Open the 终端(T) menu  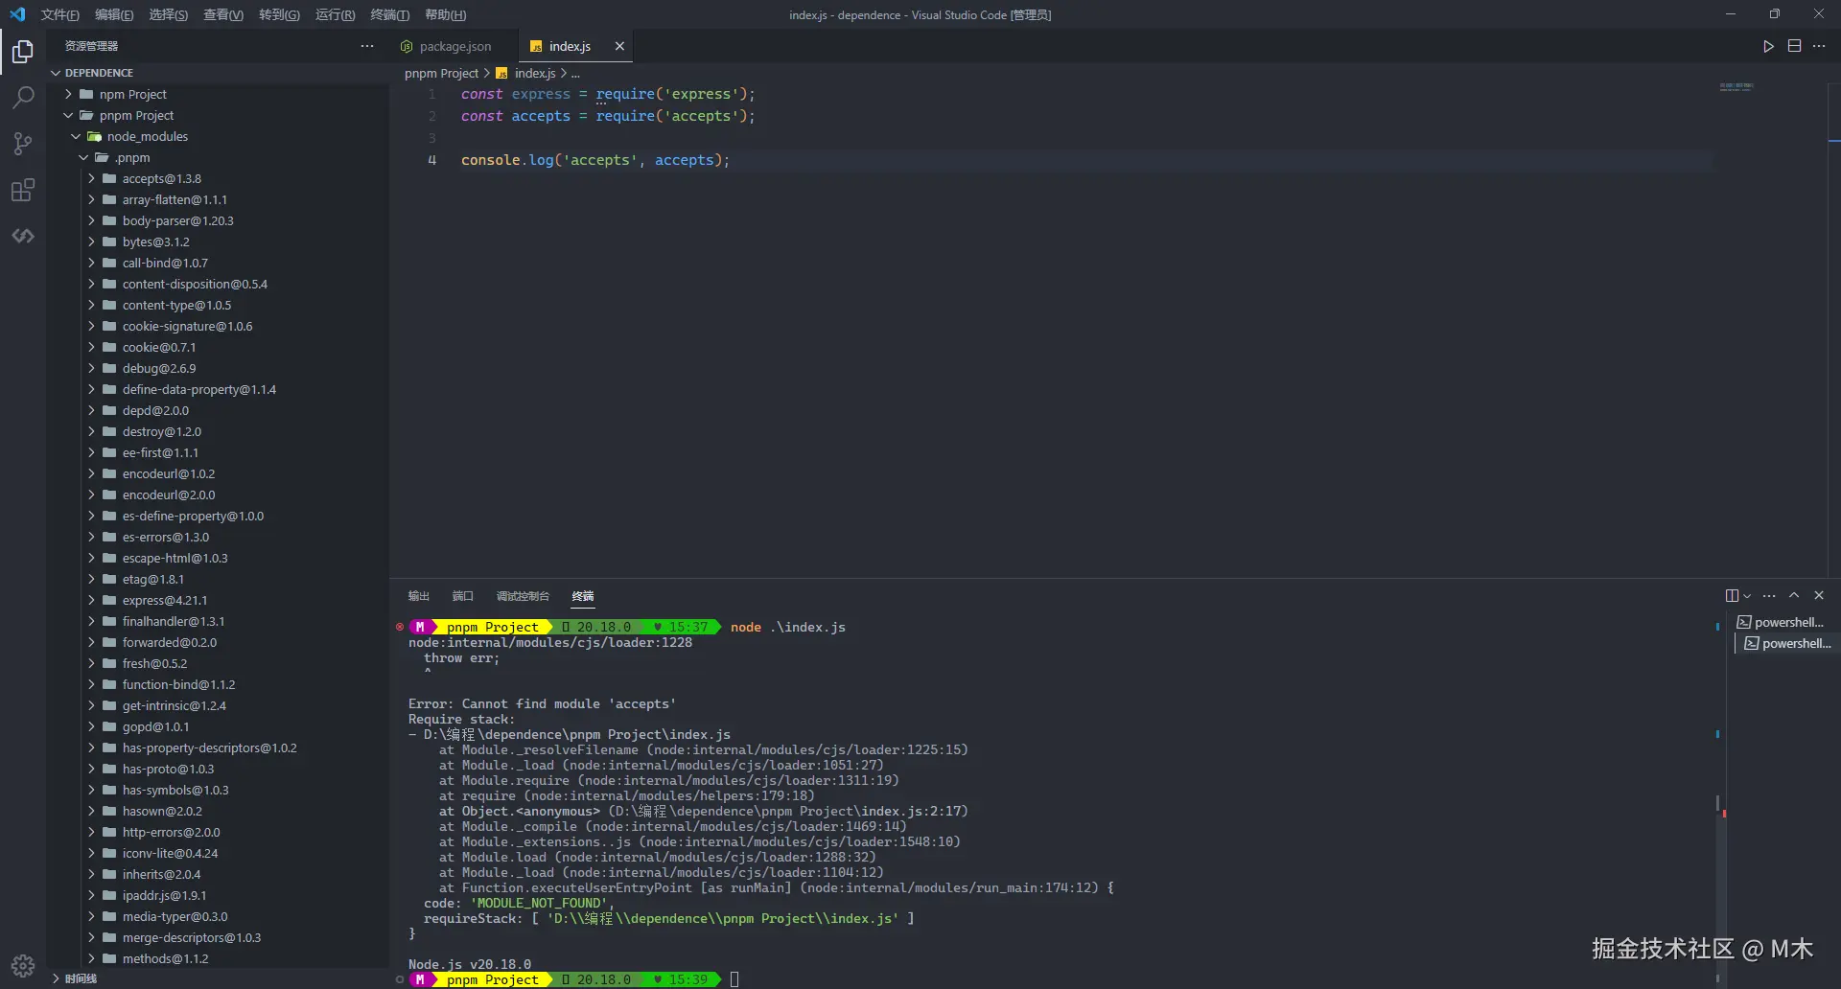tap(389, 14)
